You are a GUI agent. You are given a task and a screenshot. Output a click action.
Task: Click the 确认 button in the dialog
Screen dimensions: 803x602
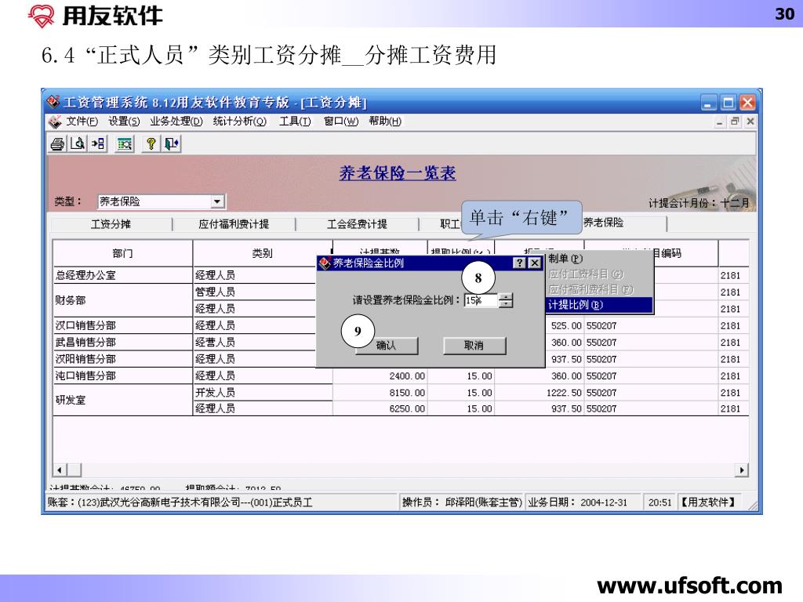[x=386, y=346]
